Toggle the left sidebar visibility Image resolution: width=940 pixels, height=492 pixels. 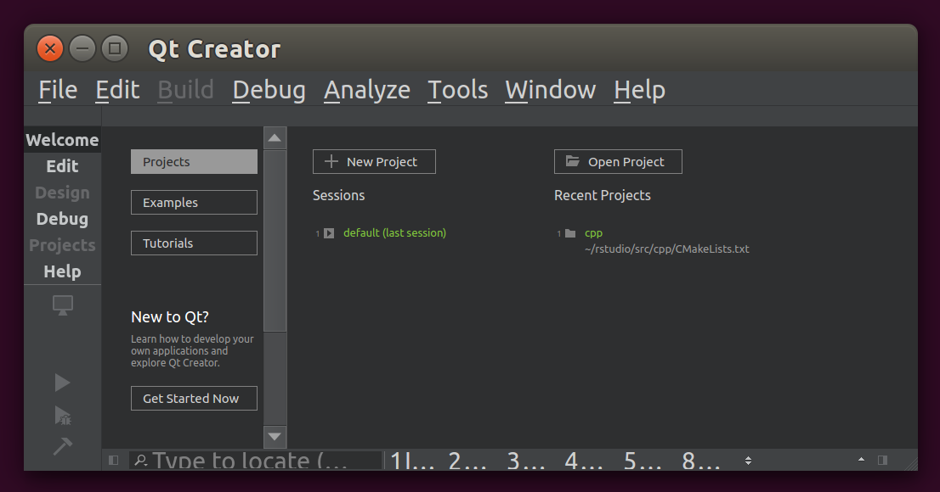pyautogui.click(x=114, y=460)
